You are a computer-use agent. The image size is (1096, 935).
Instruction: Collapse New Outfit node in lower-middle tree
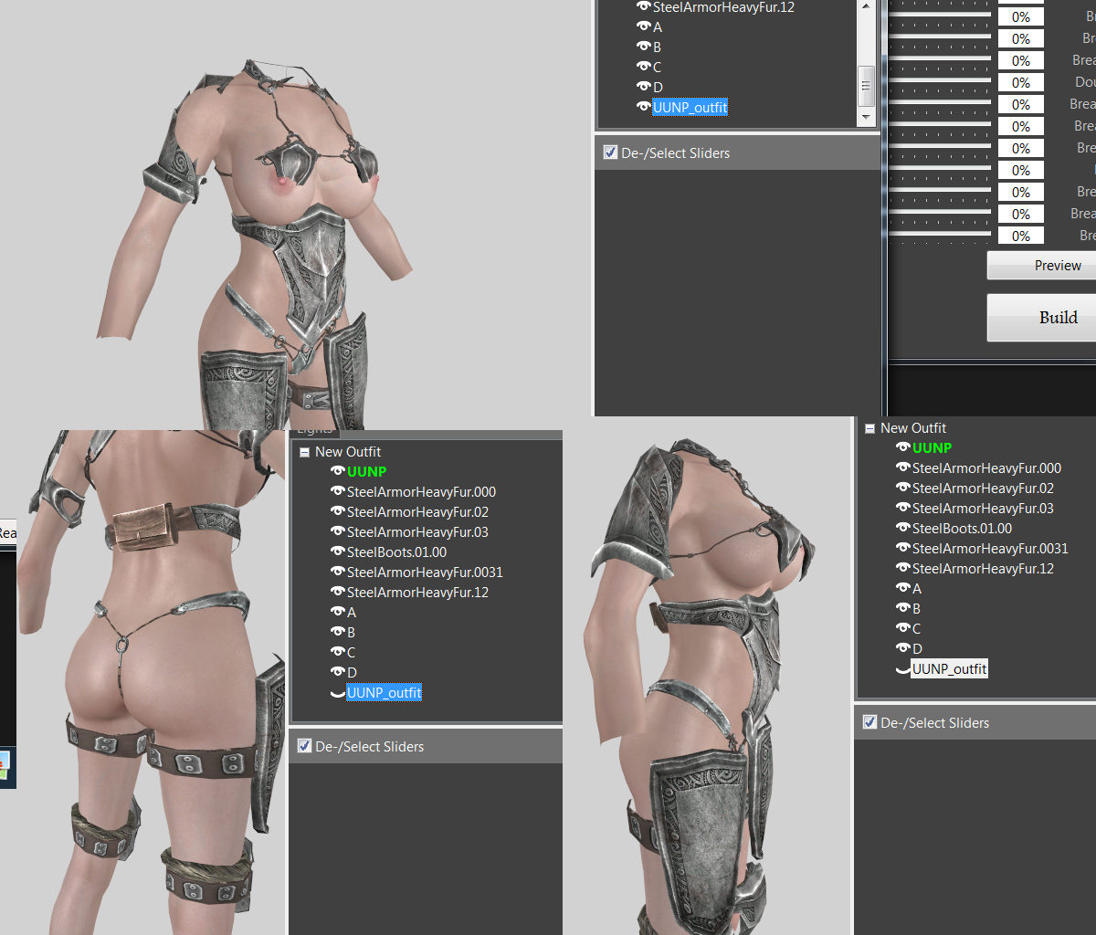tap(304, 452)
